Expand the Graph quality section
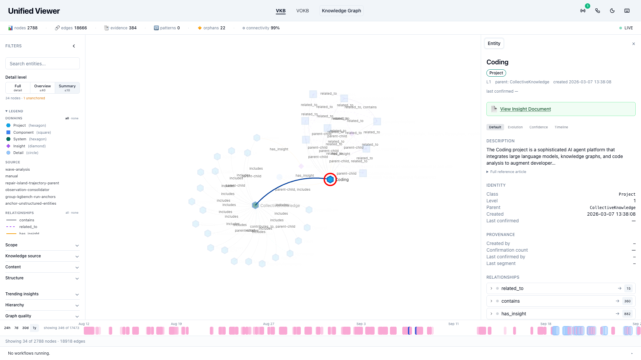Image resolution: width=641 pixels, height=360 pixels. point(42,316)
